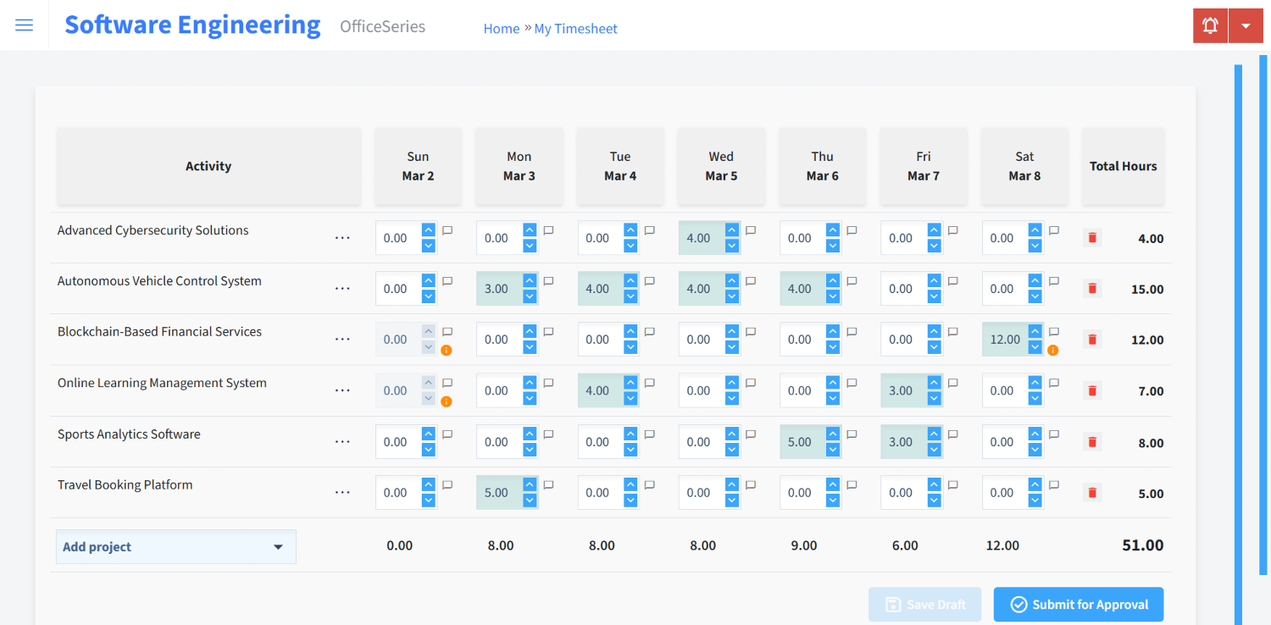This screenshot has height=625, width=1271.
Task: Go to Home via the breadcrumb link
Action: coord(501,28)
